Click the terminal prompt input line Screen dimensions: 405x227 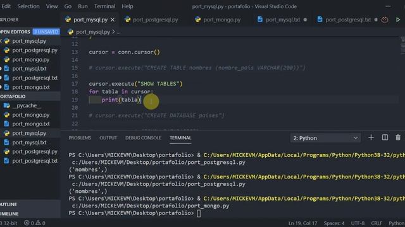[134, 213]
